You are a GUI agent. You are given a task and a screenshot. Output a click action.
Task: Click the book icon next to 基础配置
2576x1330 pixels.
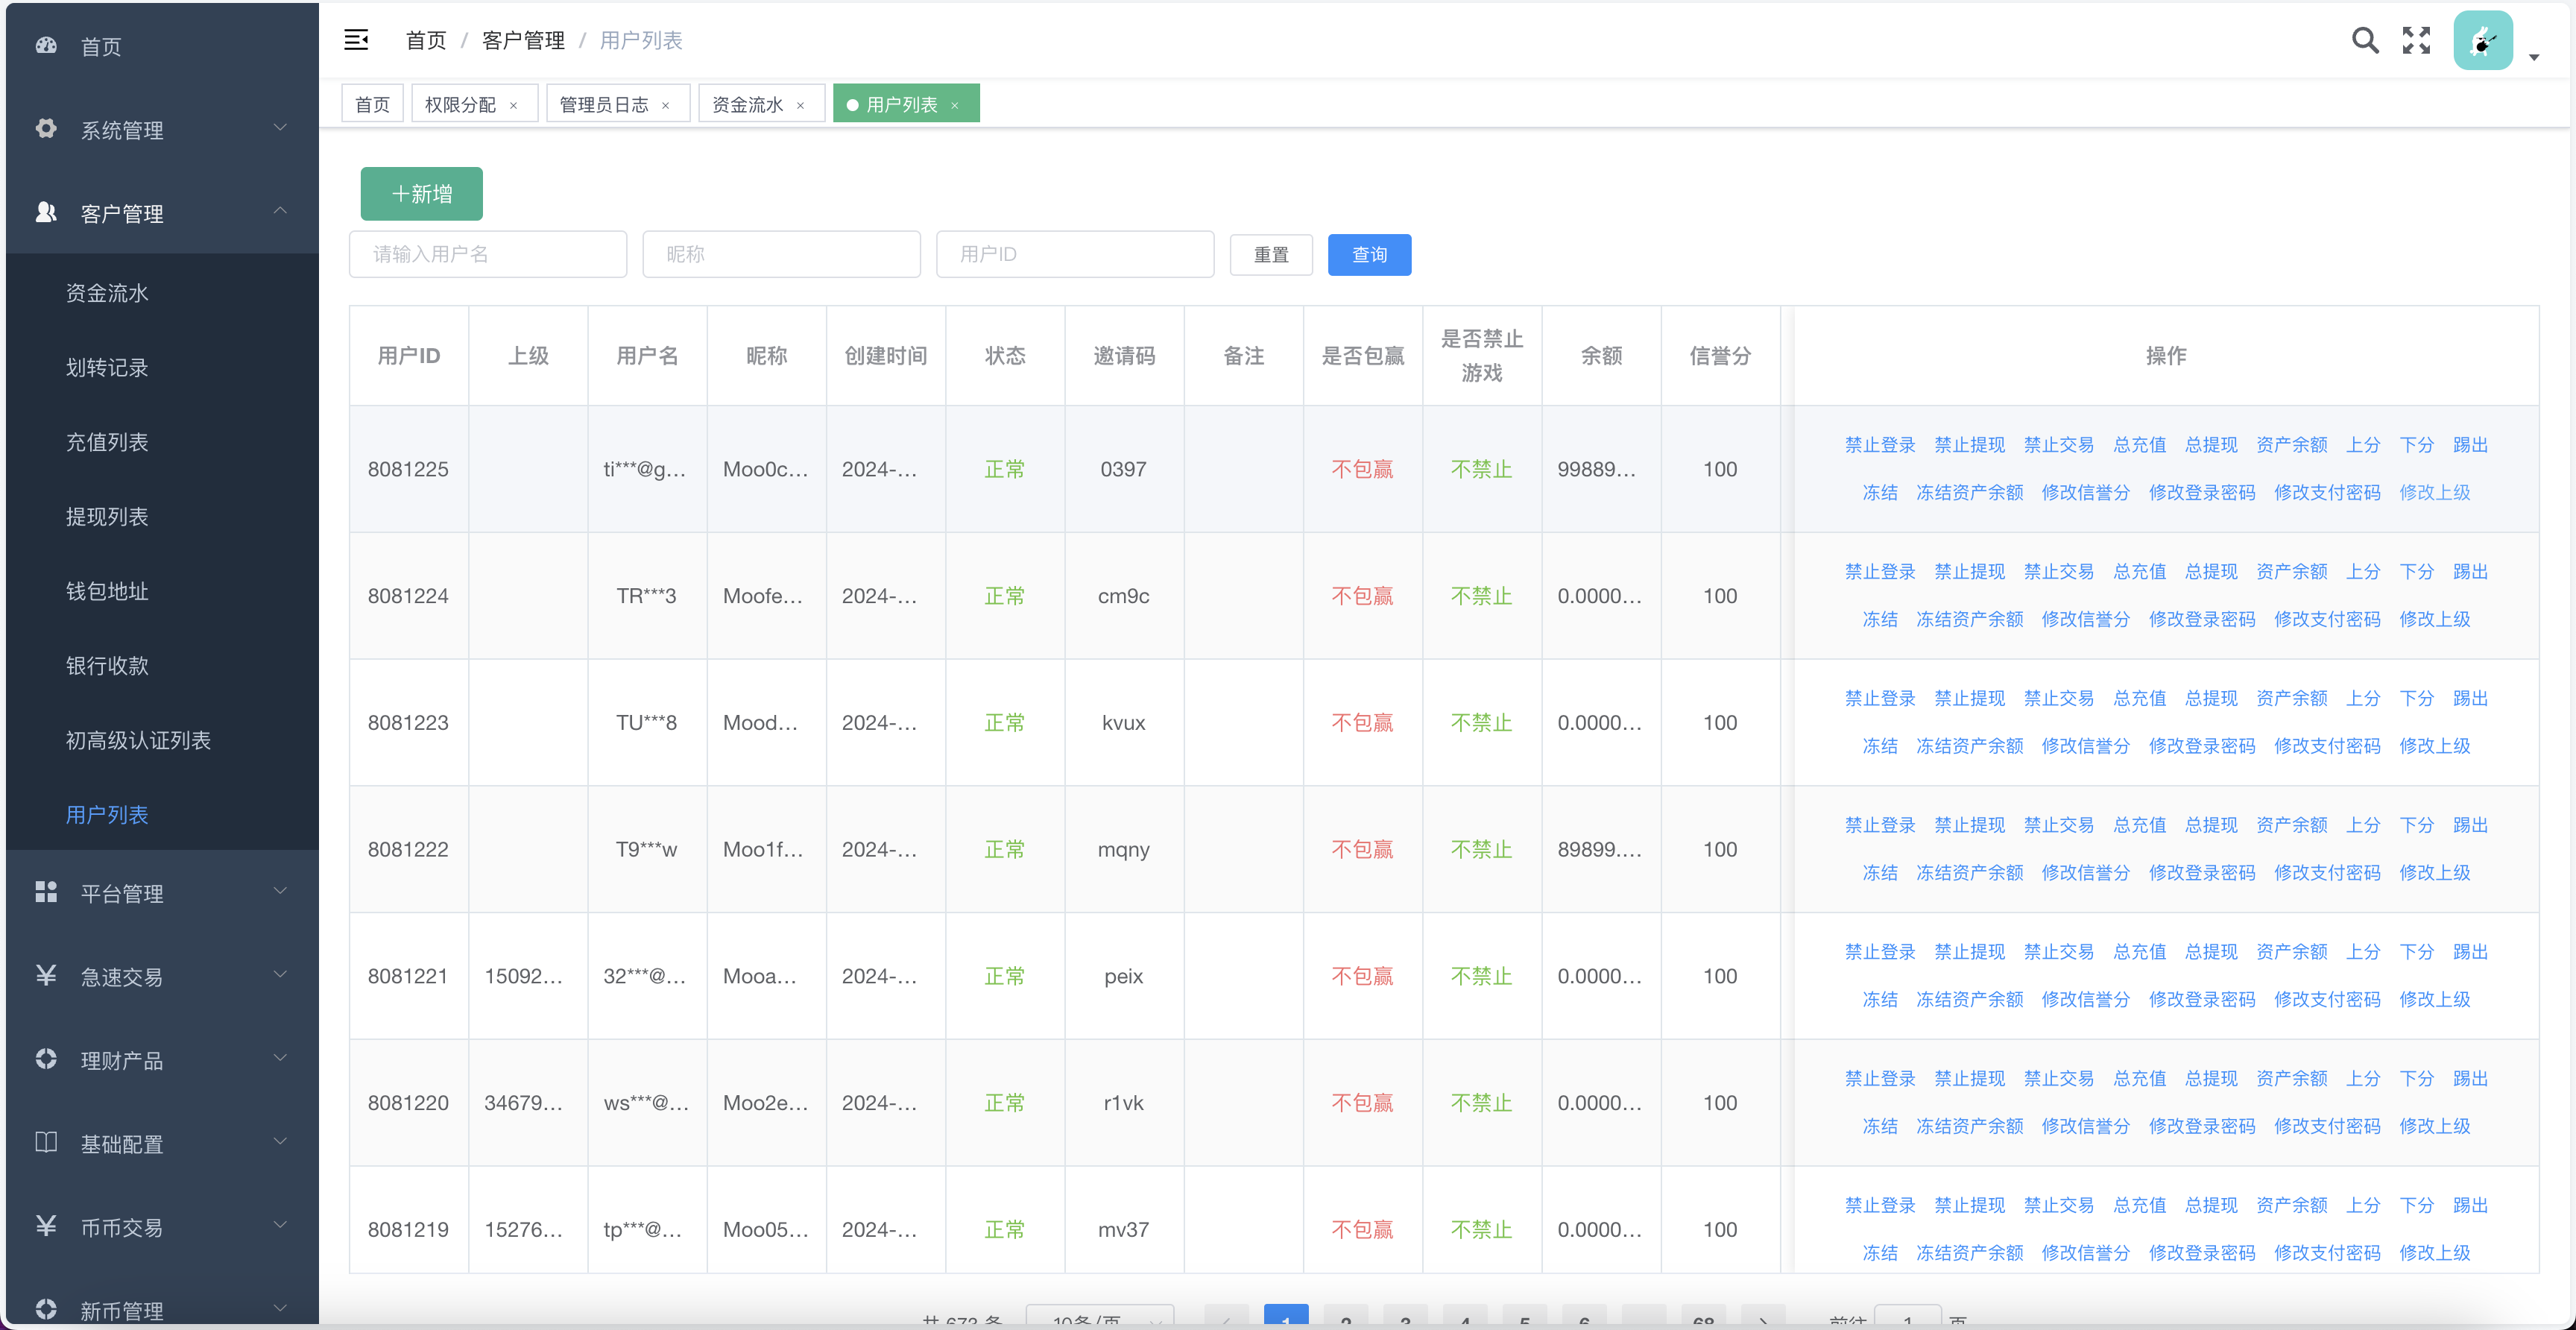[x=46, y=1143]
